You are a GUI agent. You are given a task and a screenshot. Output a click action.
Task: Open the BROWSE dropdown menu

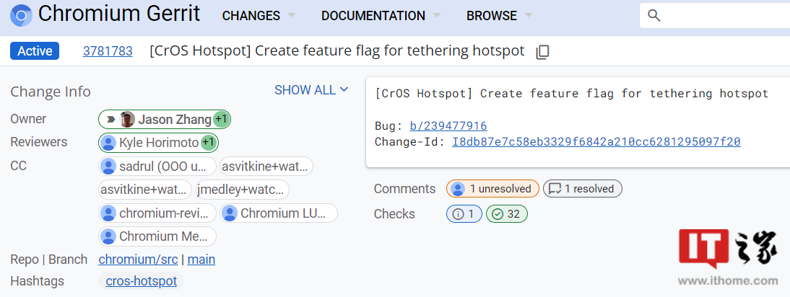point(499,16)
